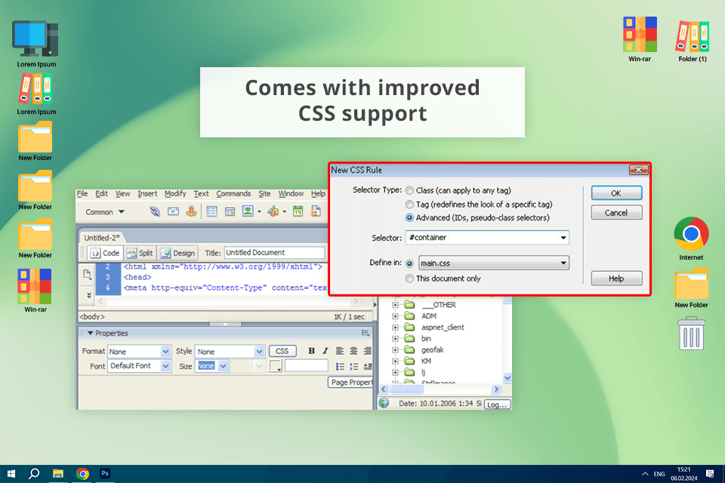This screenshot has width=725, height=483.
Task: Apply Italic in the Properties panel
Action: coord(325,351)
